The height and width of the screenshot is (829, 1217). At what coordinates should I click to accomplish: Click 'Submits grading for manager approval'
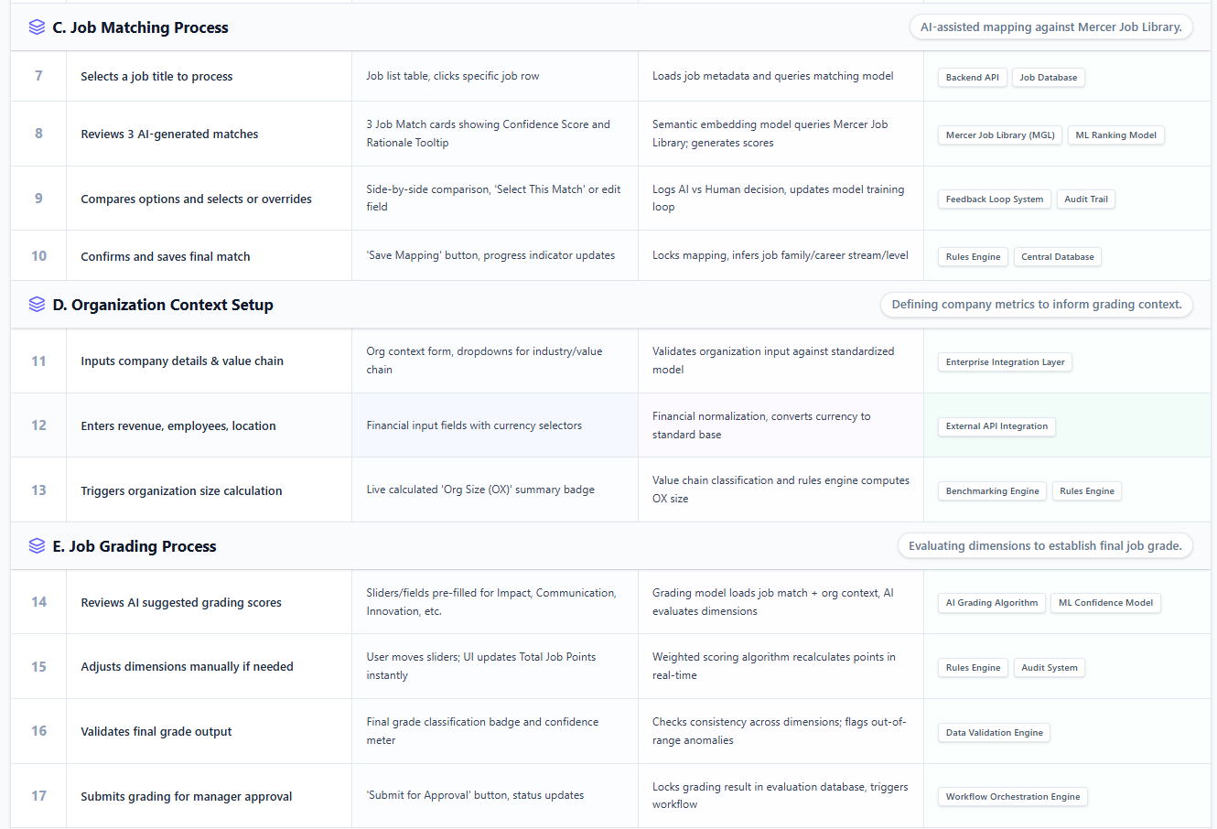coord(187,797)
